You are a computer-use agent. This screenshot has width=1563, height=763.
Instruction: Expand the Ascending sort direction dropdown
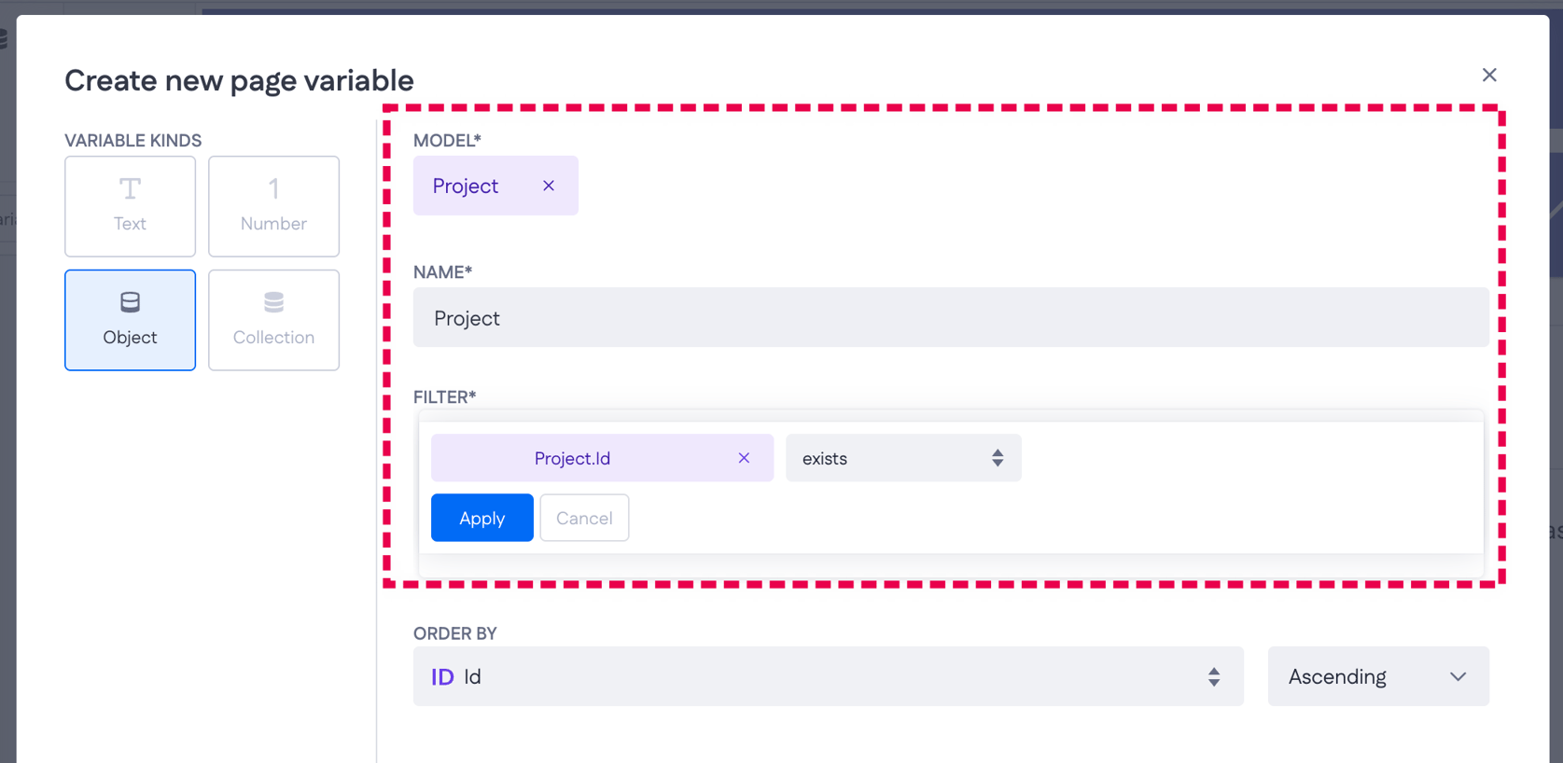[1378, 676]
